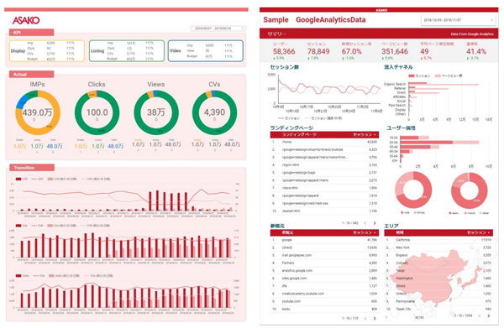Sort 参照元 table by セッション header
Image resolution: width=504 pixels, height=328 pixels.
pyautogui.click(x=365, y=232)
